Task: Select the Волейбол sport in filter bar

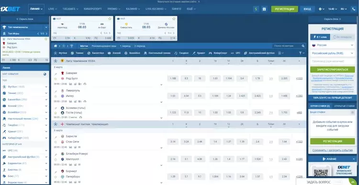Action: [132, 53]
